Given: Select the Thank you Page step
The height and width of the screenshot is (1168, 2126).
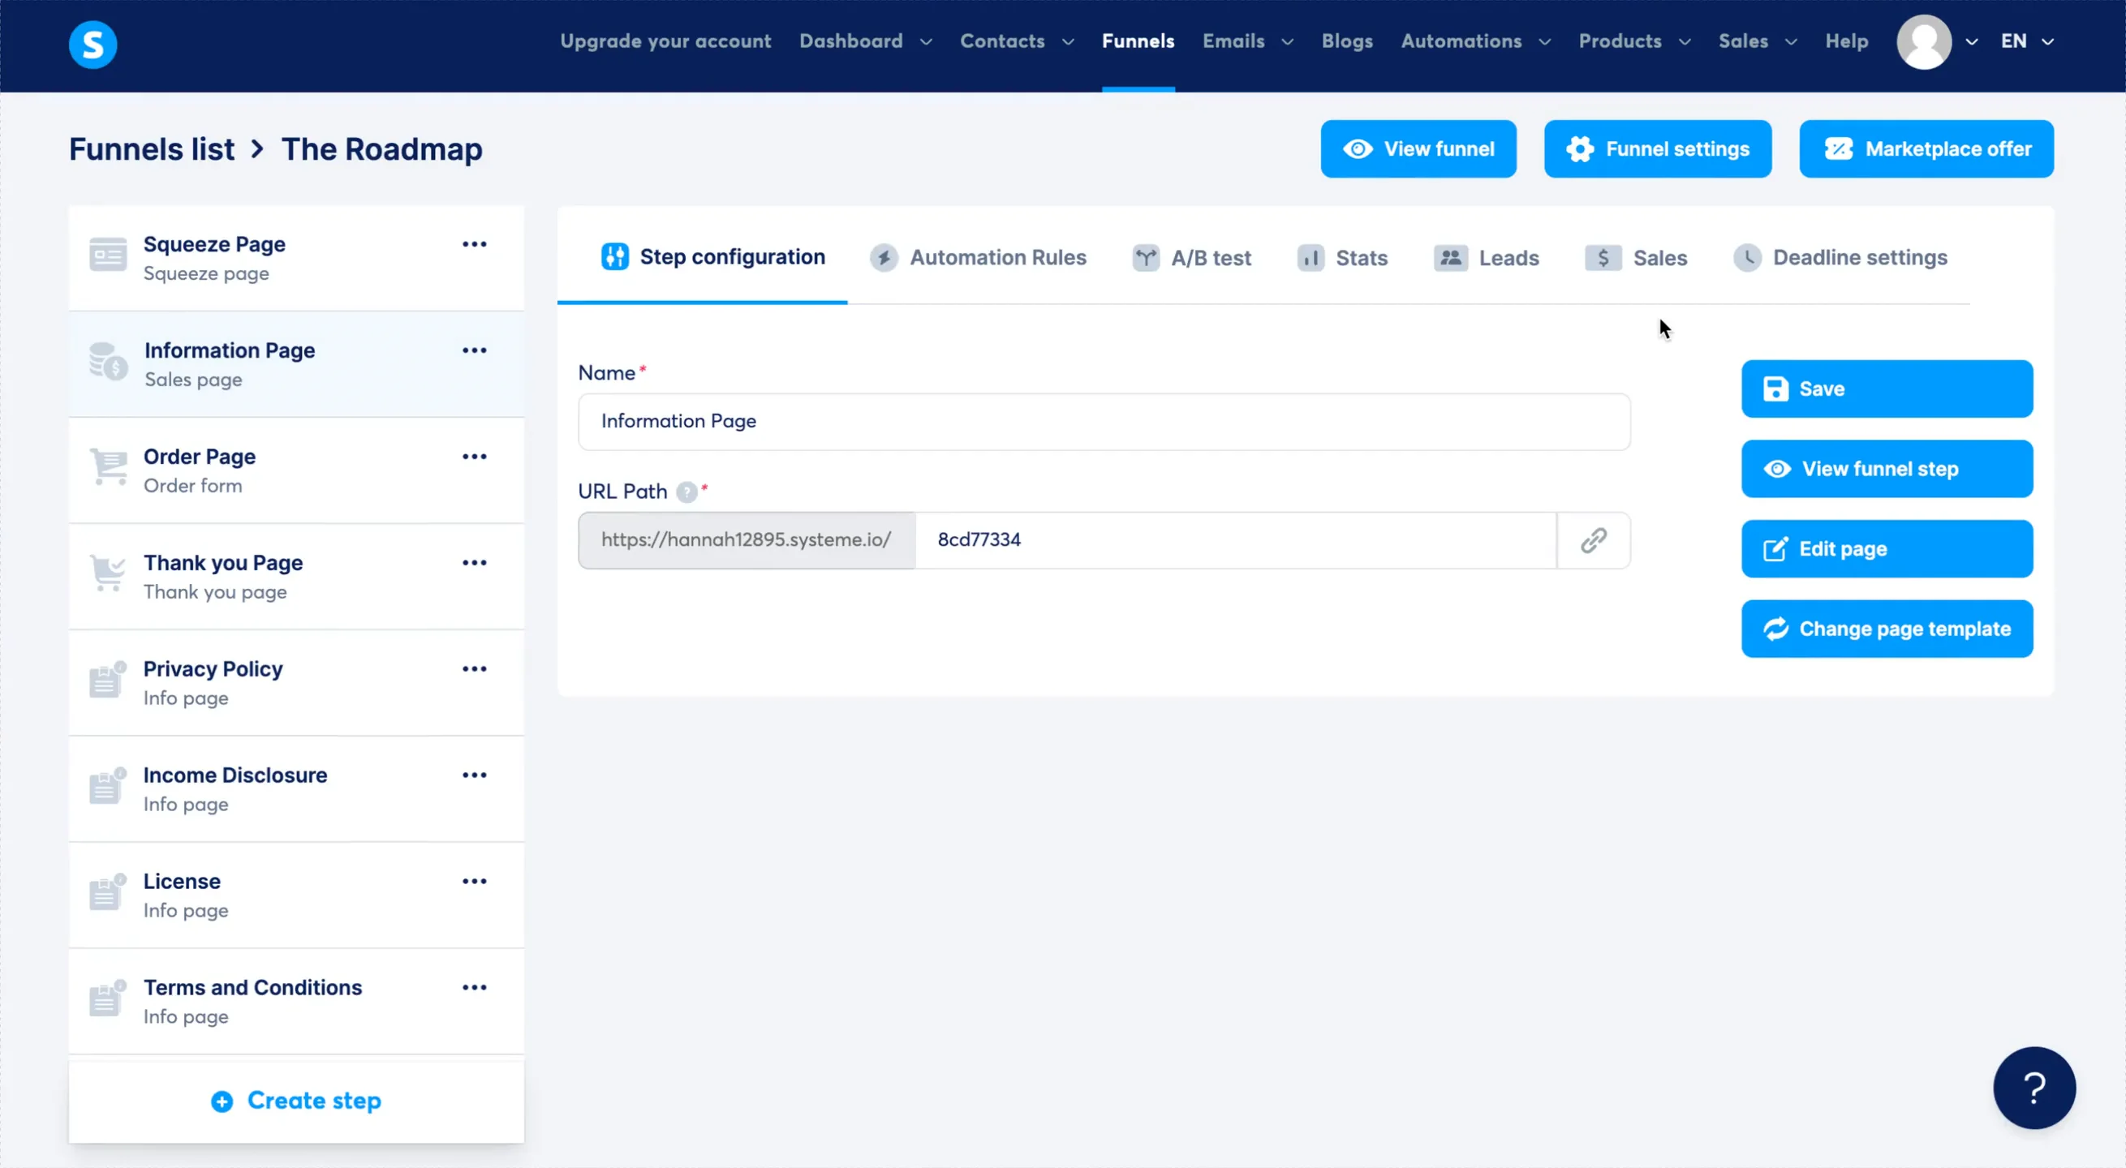Looking at the screenshot, I should click(223, 563).
